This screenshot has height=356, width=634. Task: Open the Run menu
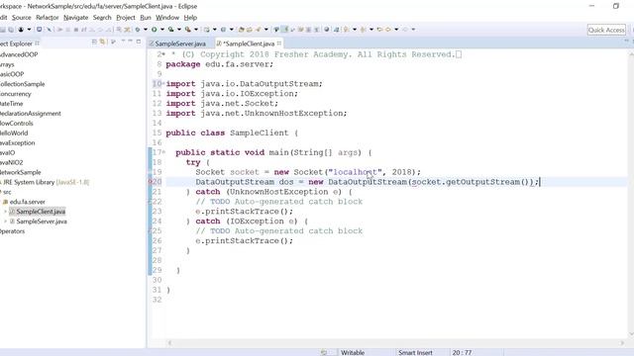146,18
